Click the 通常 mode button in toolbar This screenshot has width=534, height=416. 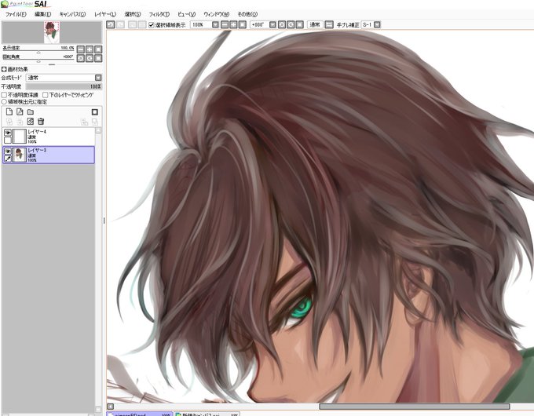315,24
